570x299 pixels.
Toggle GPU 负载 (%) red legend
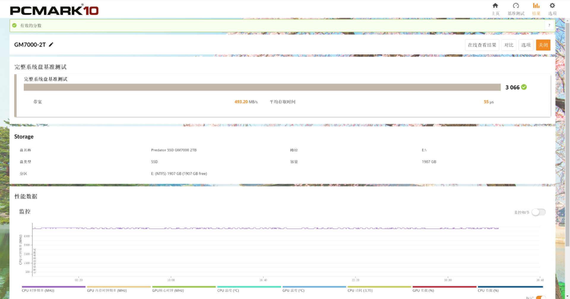[x=444, y=289]
